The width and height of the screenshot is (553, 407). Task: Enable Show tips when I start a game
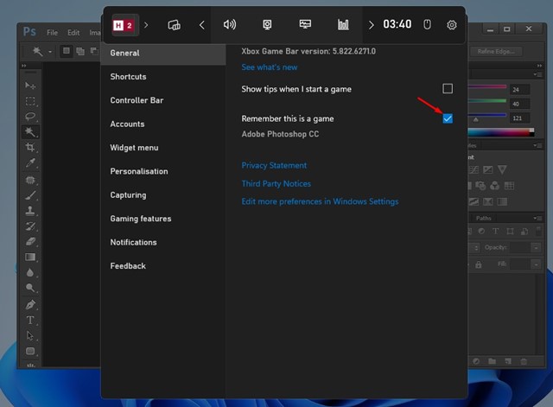click(x=448, y=88)
